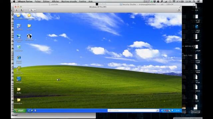Viewport: 213px width, 119px height.
Task: Click the battery status in menu bar
Action: tap(180, 1)
